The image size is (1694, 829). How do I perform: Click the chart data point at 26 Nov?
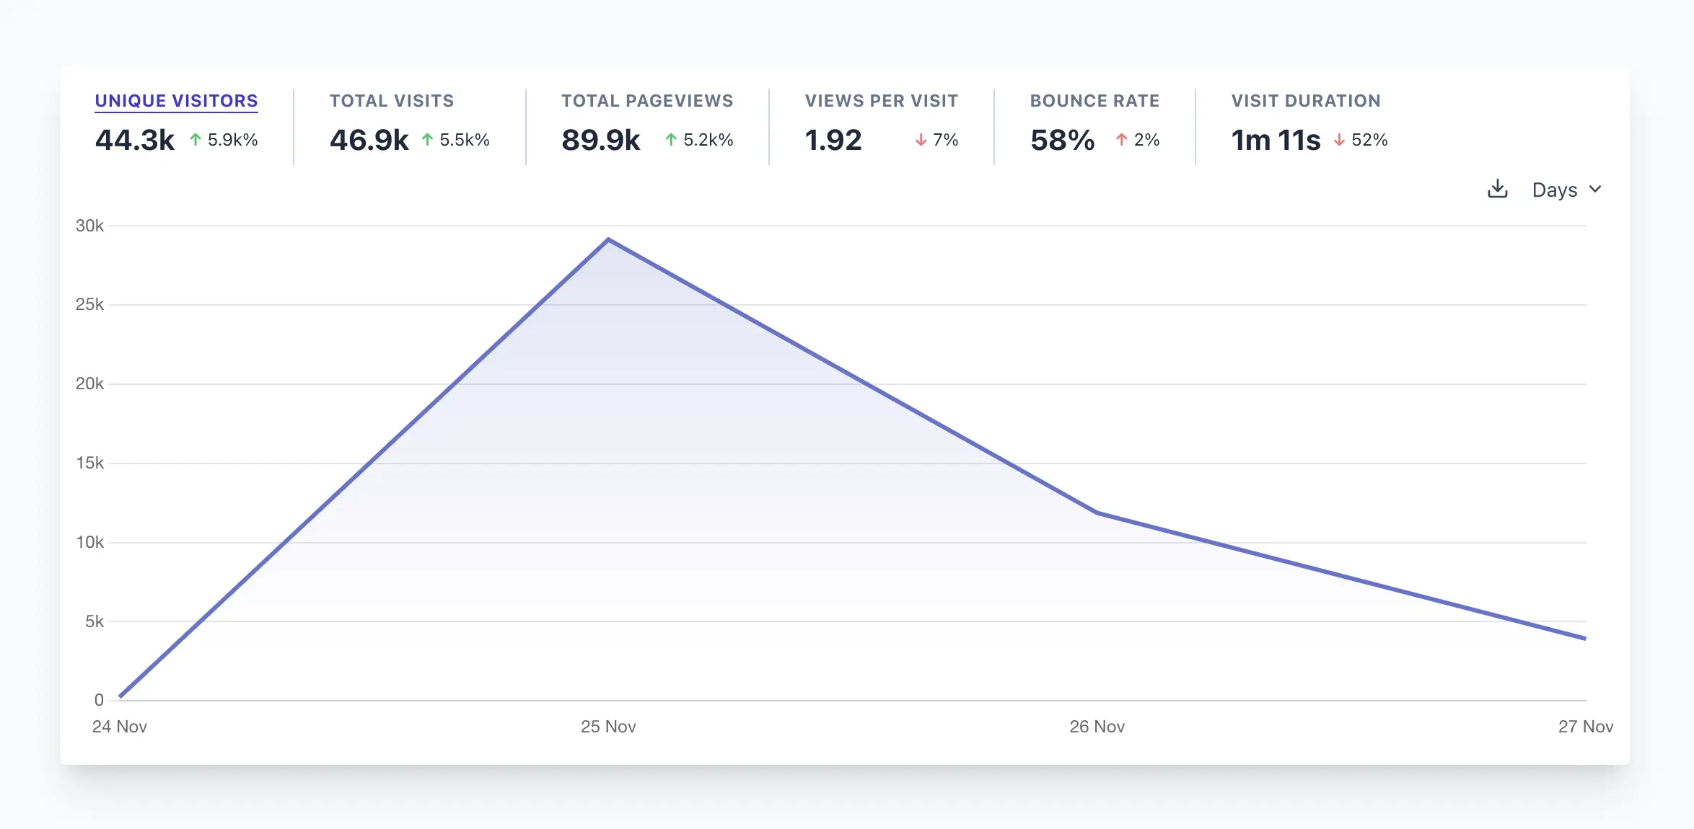pyautogui.click(x=1097, y=513)
